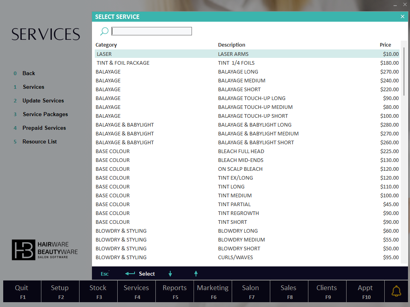Open the Marketing F6 menu
Image resolution: width=410 pixels, height=307 pixels.
212,291
